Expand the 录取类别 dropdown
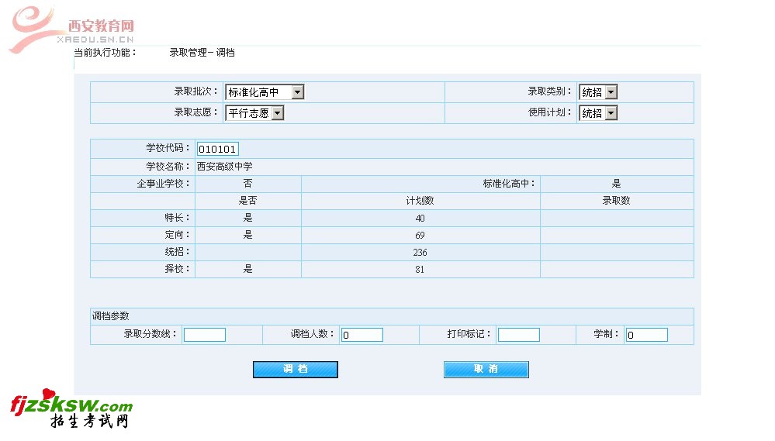Screen dimensions: 775x441 [598, 92]
